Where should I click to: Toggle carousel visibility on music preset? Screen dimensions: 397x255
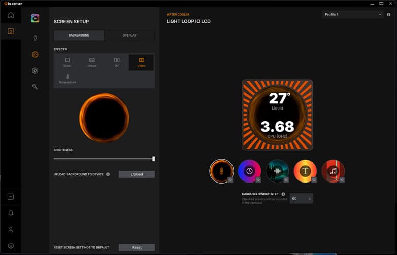click(342, 179)
